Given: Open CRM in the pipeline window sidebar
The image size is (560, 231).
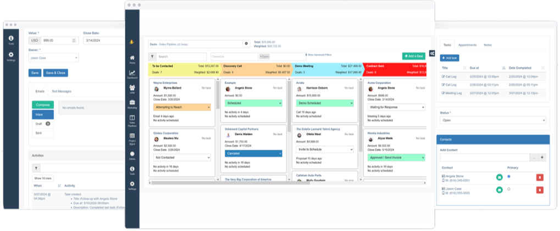Looking at the screenshot, I should (132, 89).
